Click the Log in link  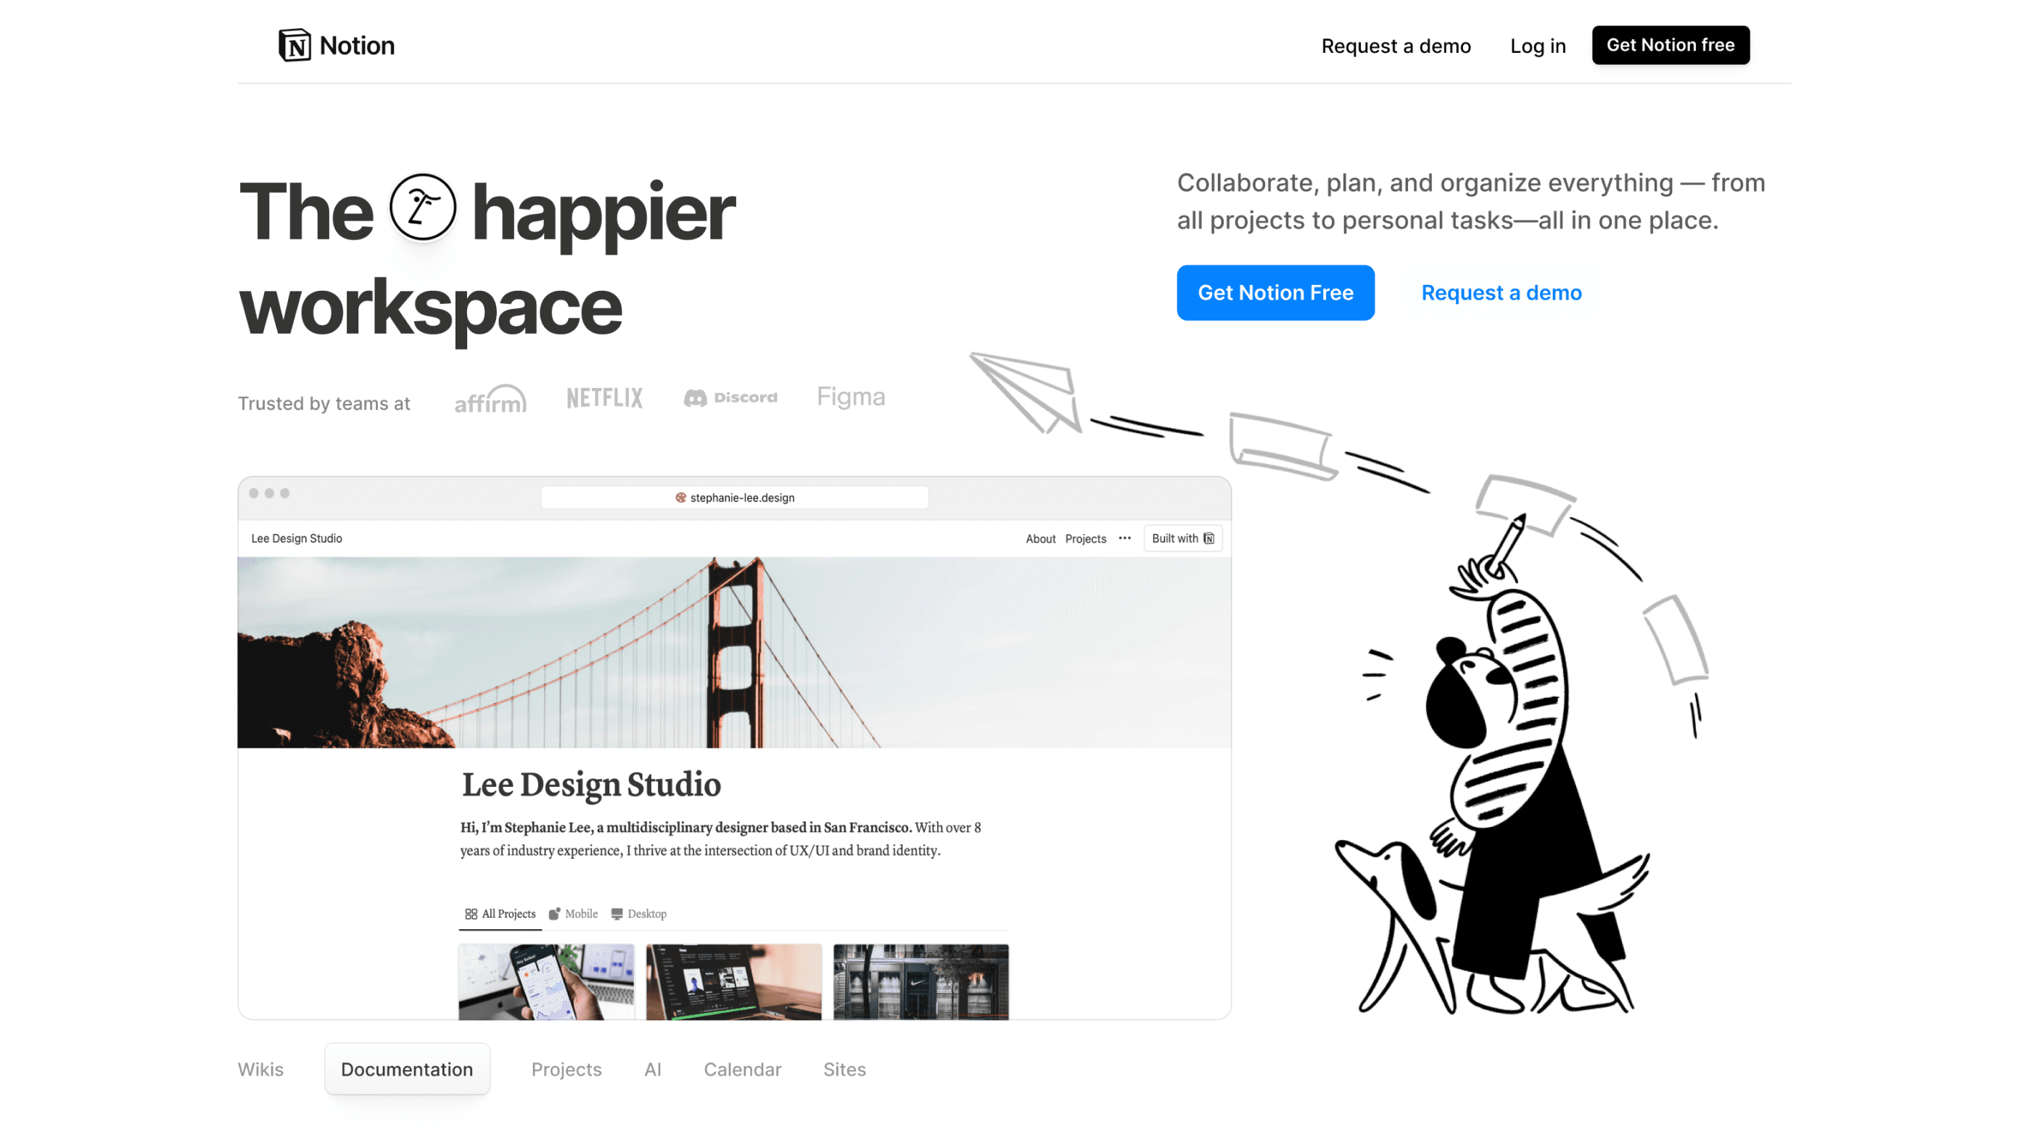click(x=1538, y=46)
